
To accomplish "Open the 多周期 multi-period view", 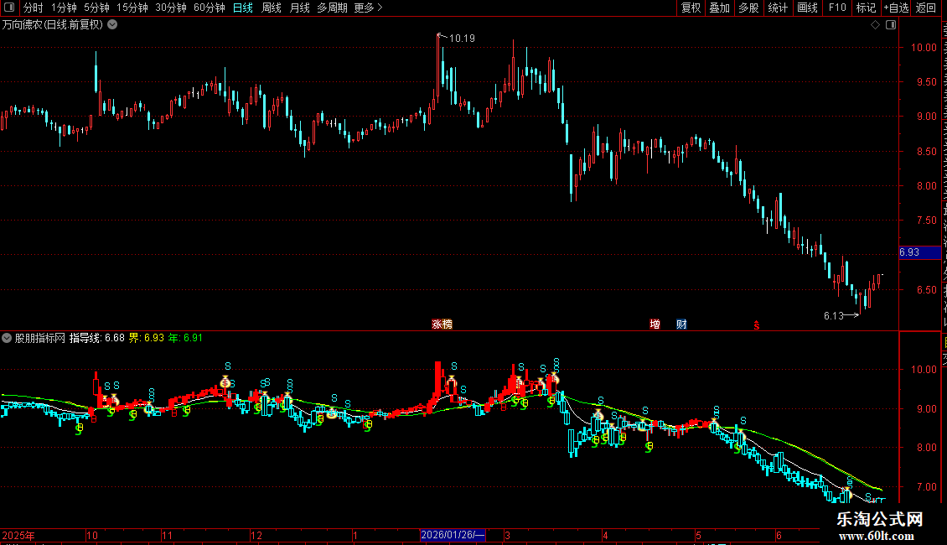I will 332,8.
